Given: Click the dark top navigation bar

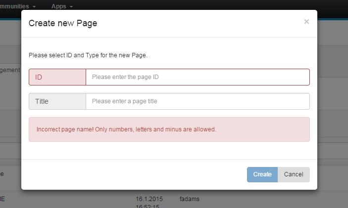Looking at the screenshot, I should pyautogui.click(x=198, y=5).
